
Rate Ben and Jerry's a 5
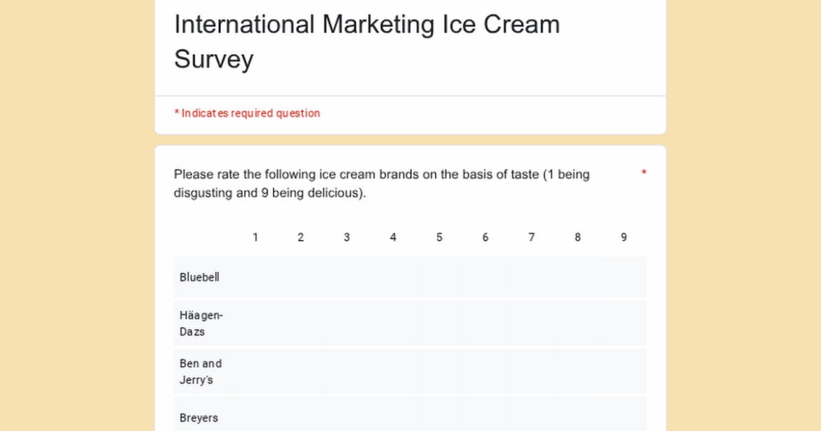[439, 371]
